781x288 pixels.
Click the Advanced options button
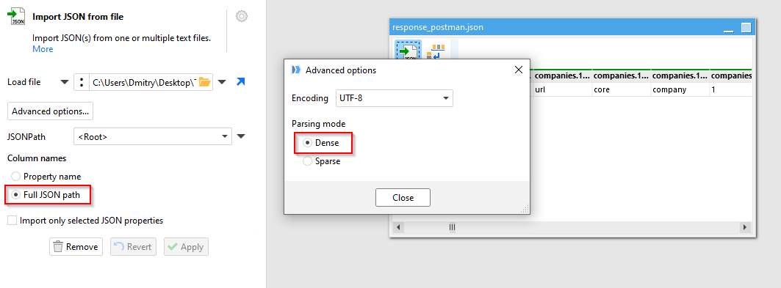[x=50, y=111]
